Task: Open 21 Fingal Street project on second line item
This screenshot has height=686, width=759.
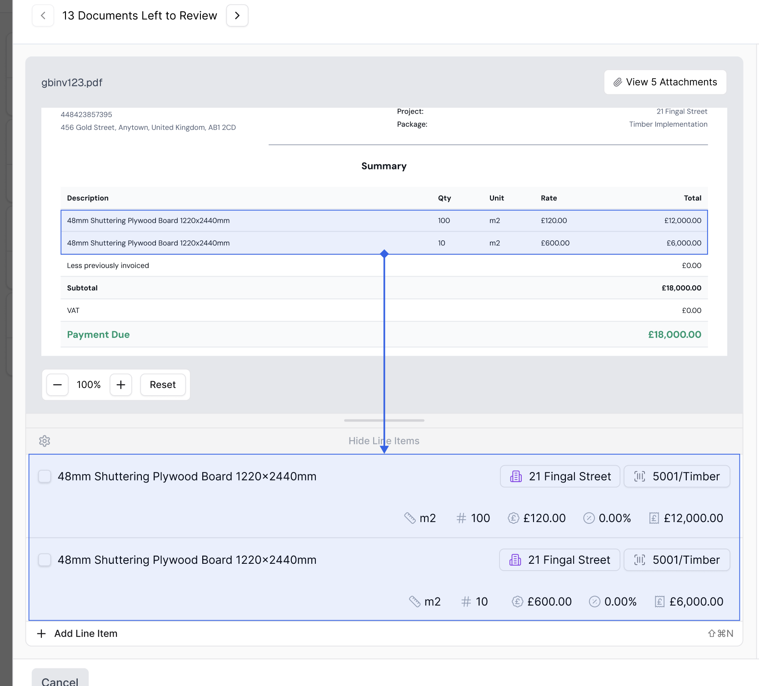Action: click(x=559, y=560)
